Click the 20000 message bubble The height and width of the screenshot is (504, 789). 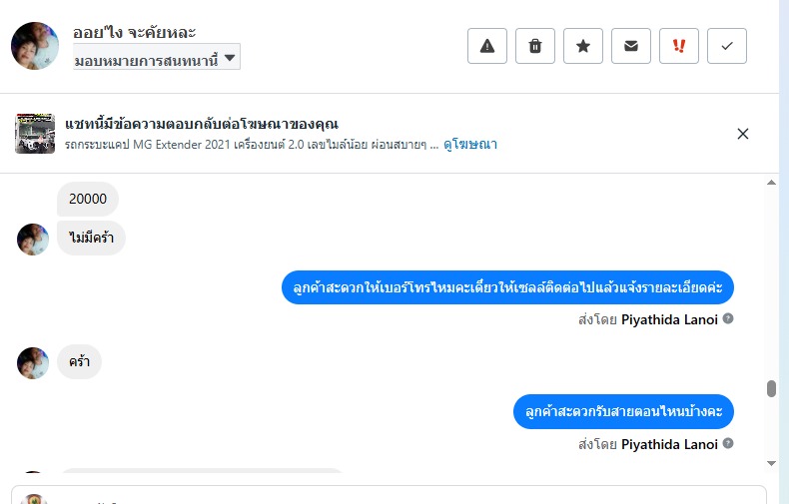point(88,199)
